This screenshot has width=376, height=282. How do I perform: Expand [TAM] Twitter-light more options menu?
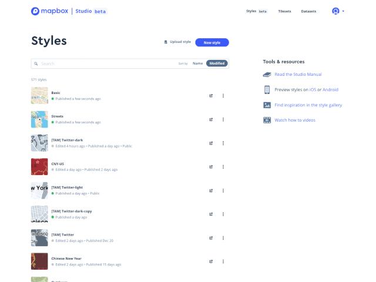pyautogui.click(x=223, y=190)
